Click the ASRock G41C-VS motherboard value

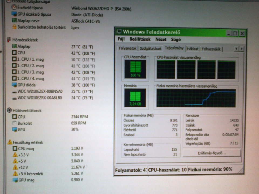pos(86,21)
